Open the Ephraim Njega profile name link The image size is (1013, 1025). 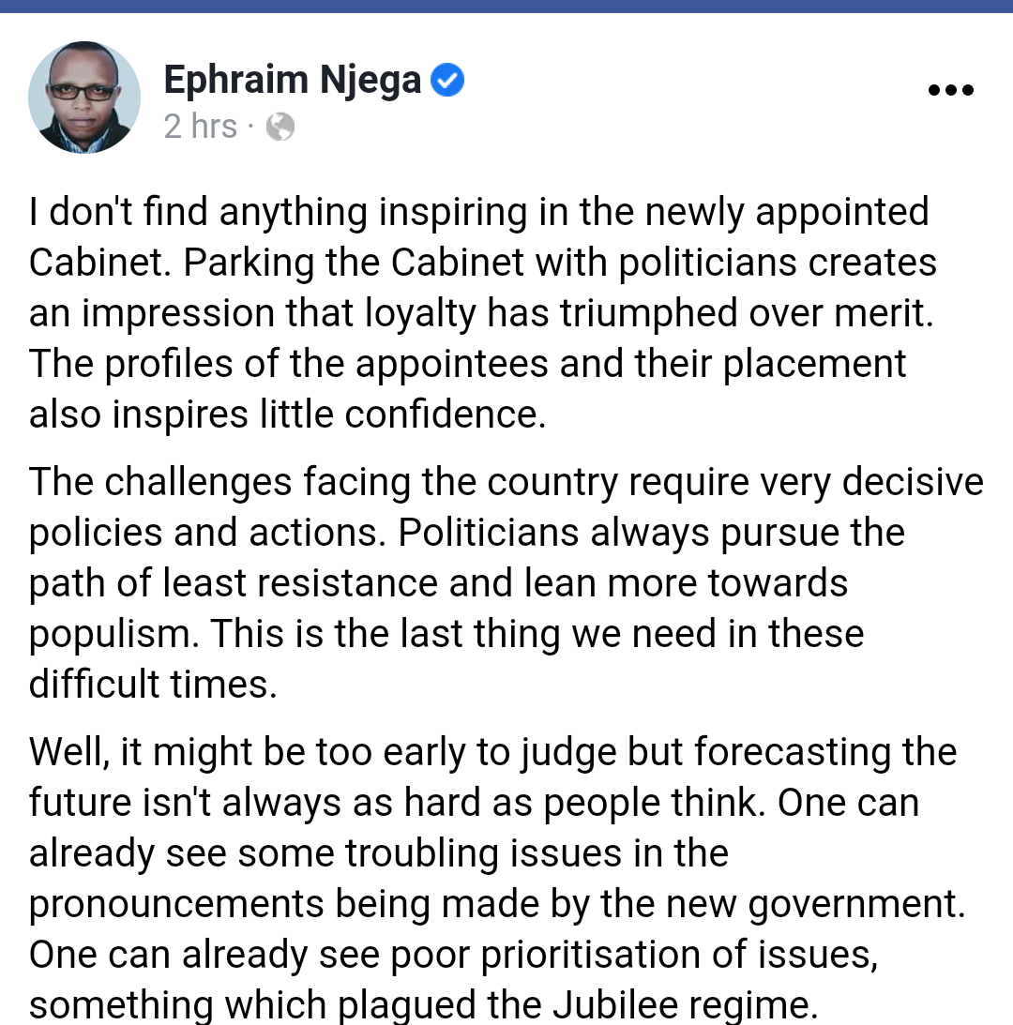(293, 81)
